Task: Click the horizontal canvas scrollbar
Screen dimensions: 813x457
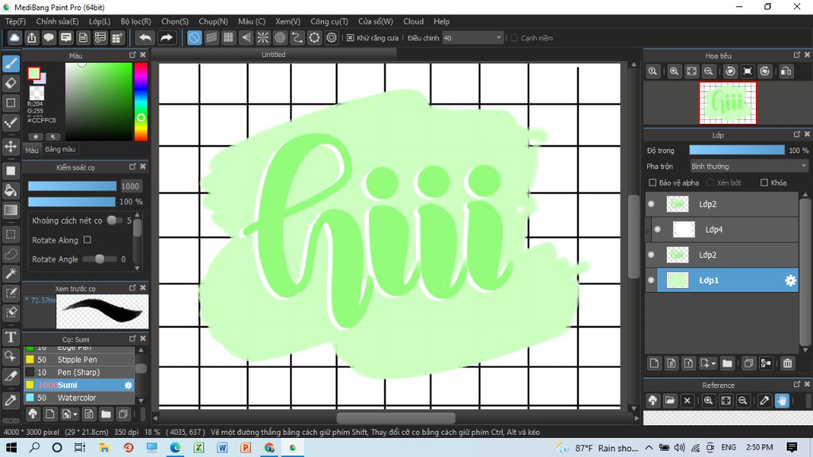Action: [395, 418]
